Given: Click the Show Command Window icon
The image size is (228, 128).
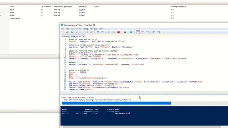Looking at the screenshot, I should pos(154,32).
